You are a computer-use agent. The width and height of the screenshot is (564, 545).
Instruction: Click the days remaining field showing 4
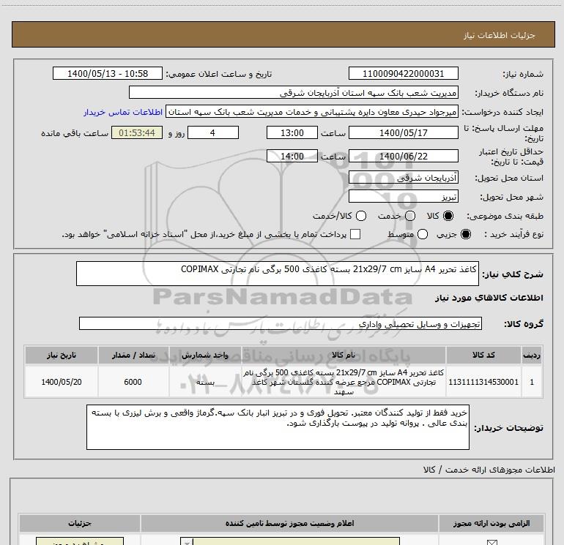point(213,132)
